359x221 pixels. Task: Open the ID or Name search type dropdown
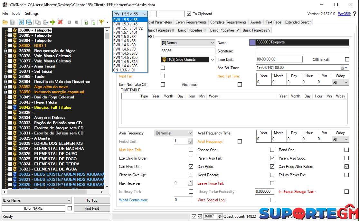(37, 200)
